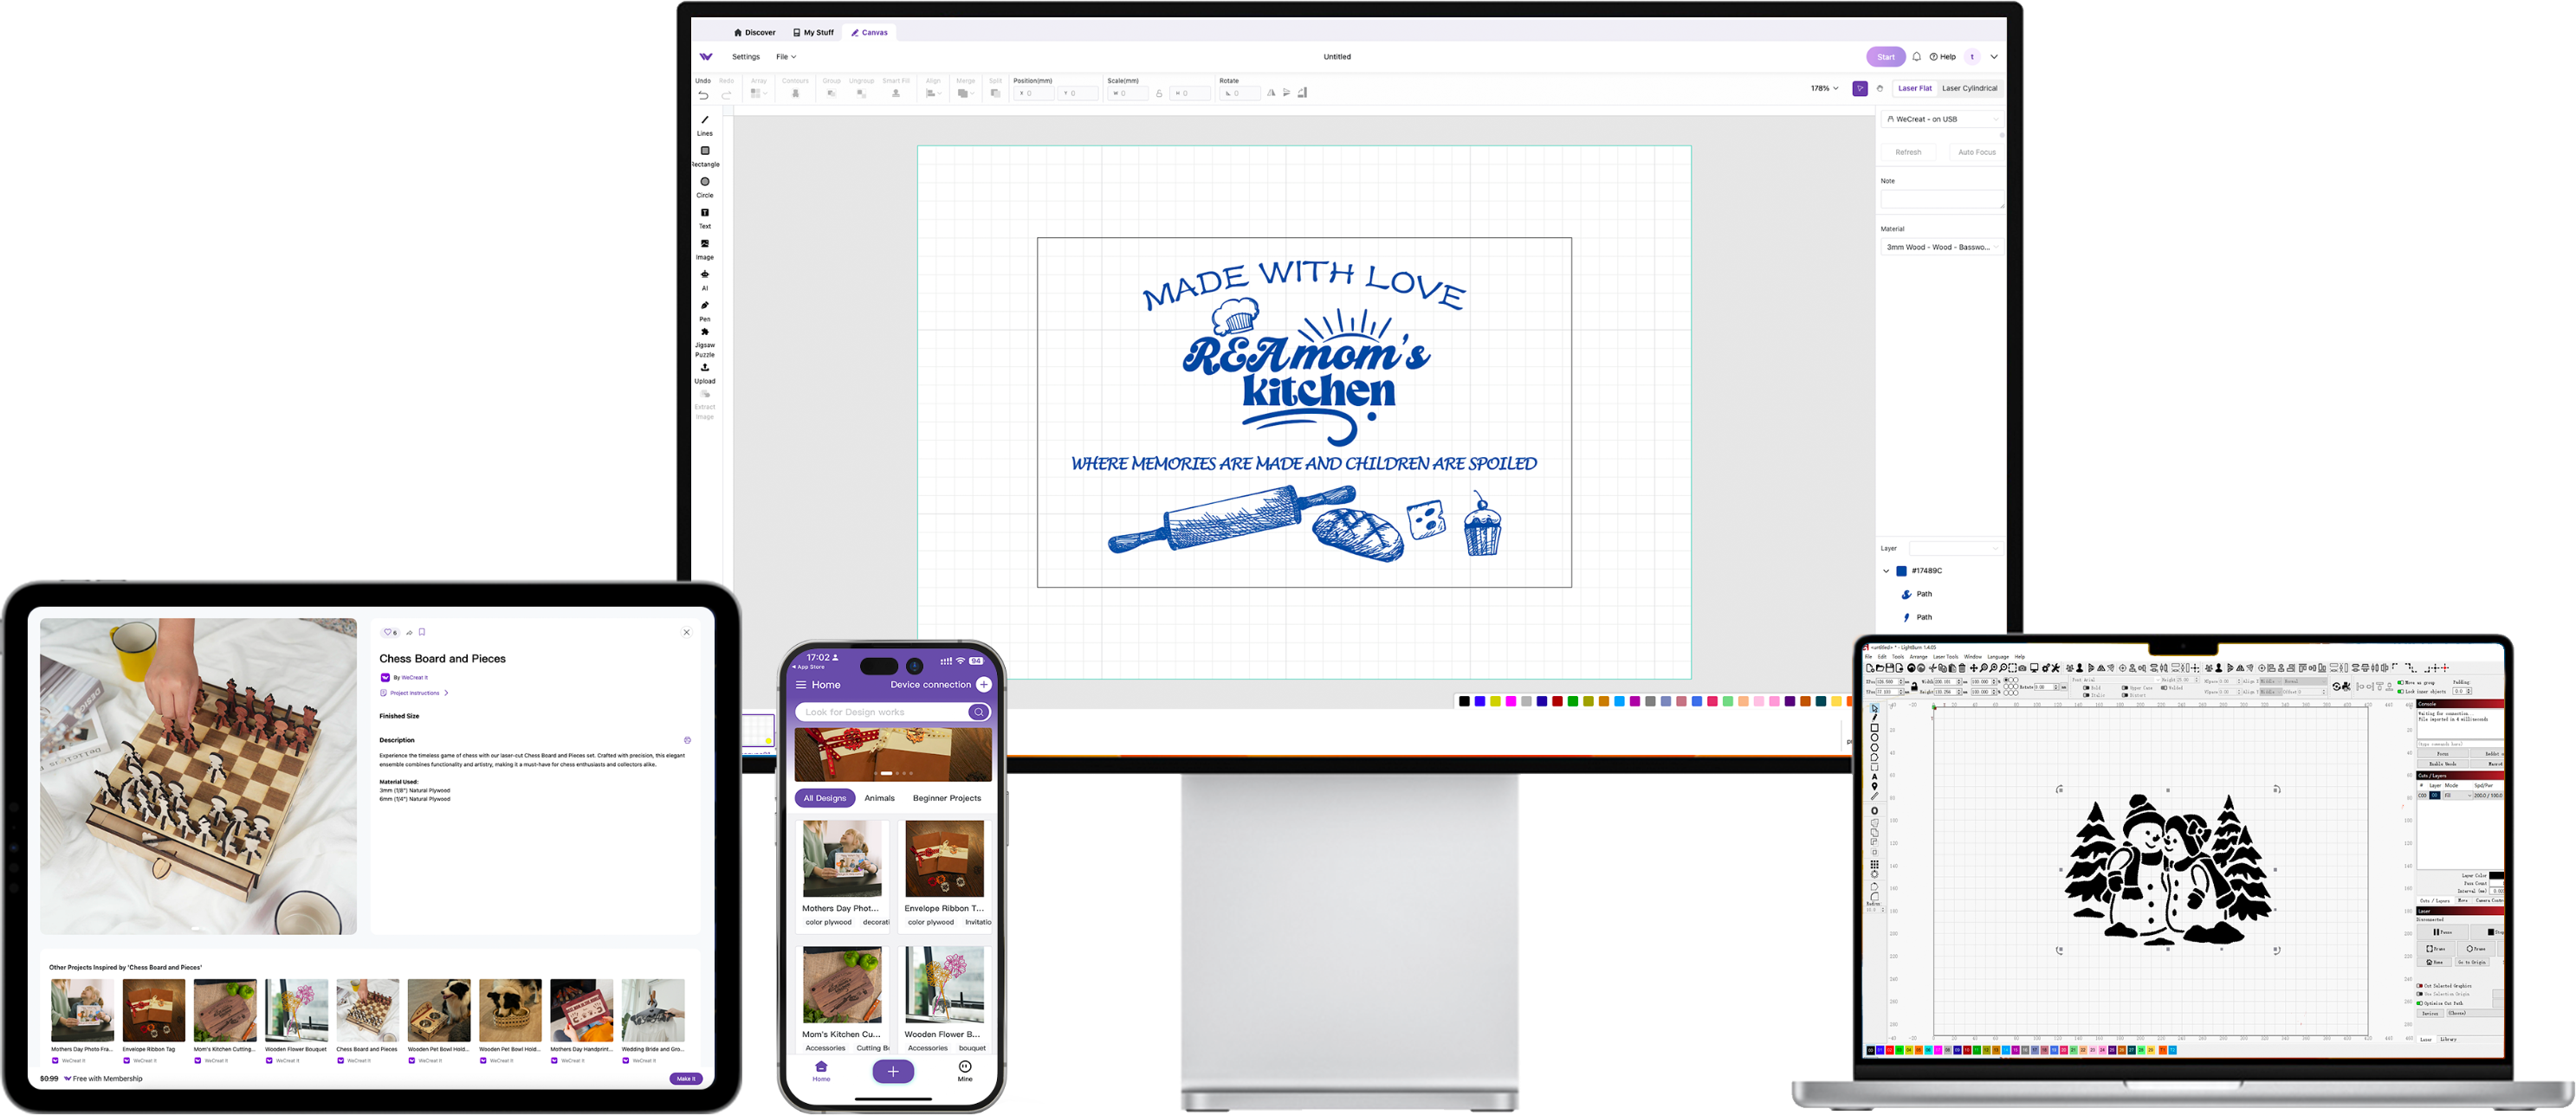Open the File dropdown menu
This screenshot has height=1115, width=2576.
786,57
